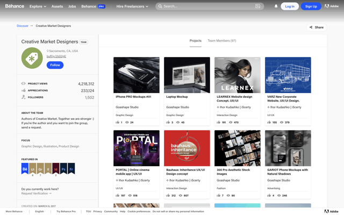Open the English language selector

click(x=40, y=211)
